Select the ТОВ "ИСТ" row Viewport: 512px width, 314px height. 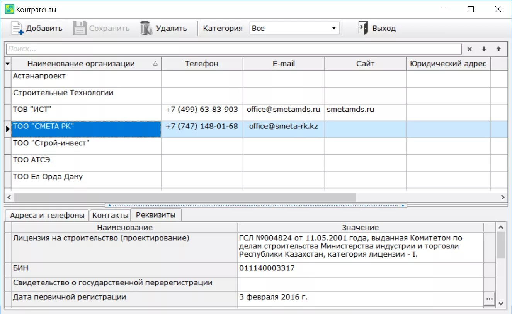pos(86,112)
